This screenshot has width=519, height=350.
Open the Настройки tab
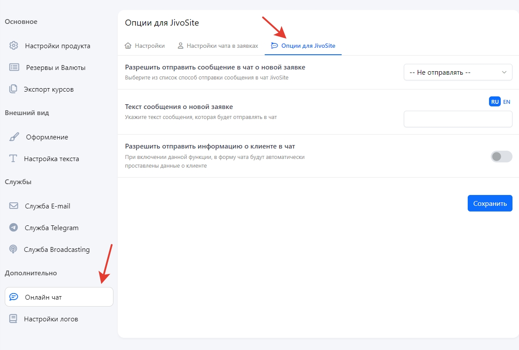[x=145, y=46]
